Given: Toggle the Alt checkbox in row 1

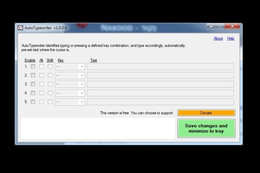Looking at the screenshot, I should pyautogui.click(x=42, y=66).
